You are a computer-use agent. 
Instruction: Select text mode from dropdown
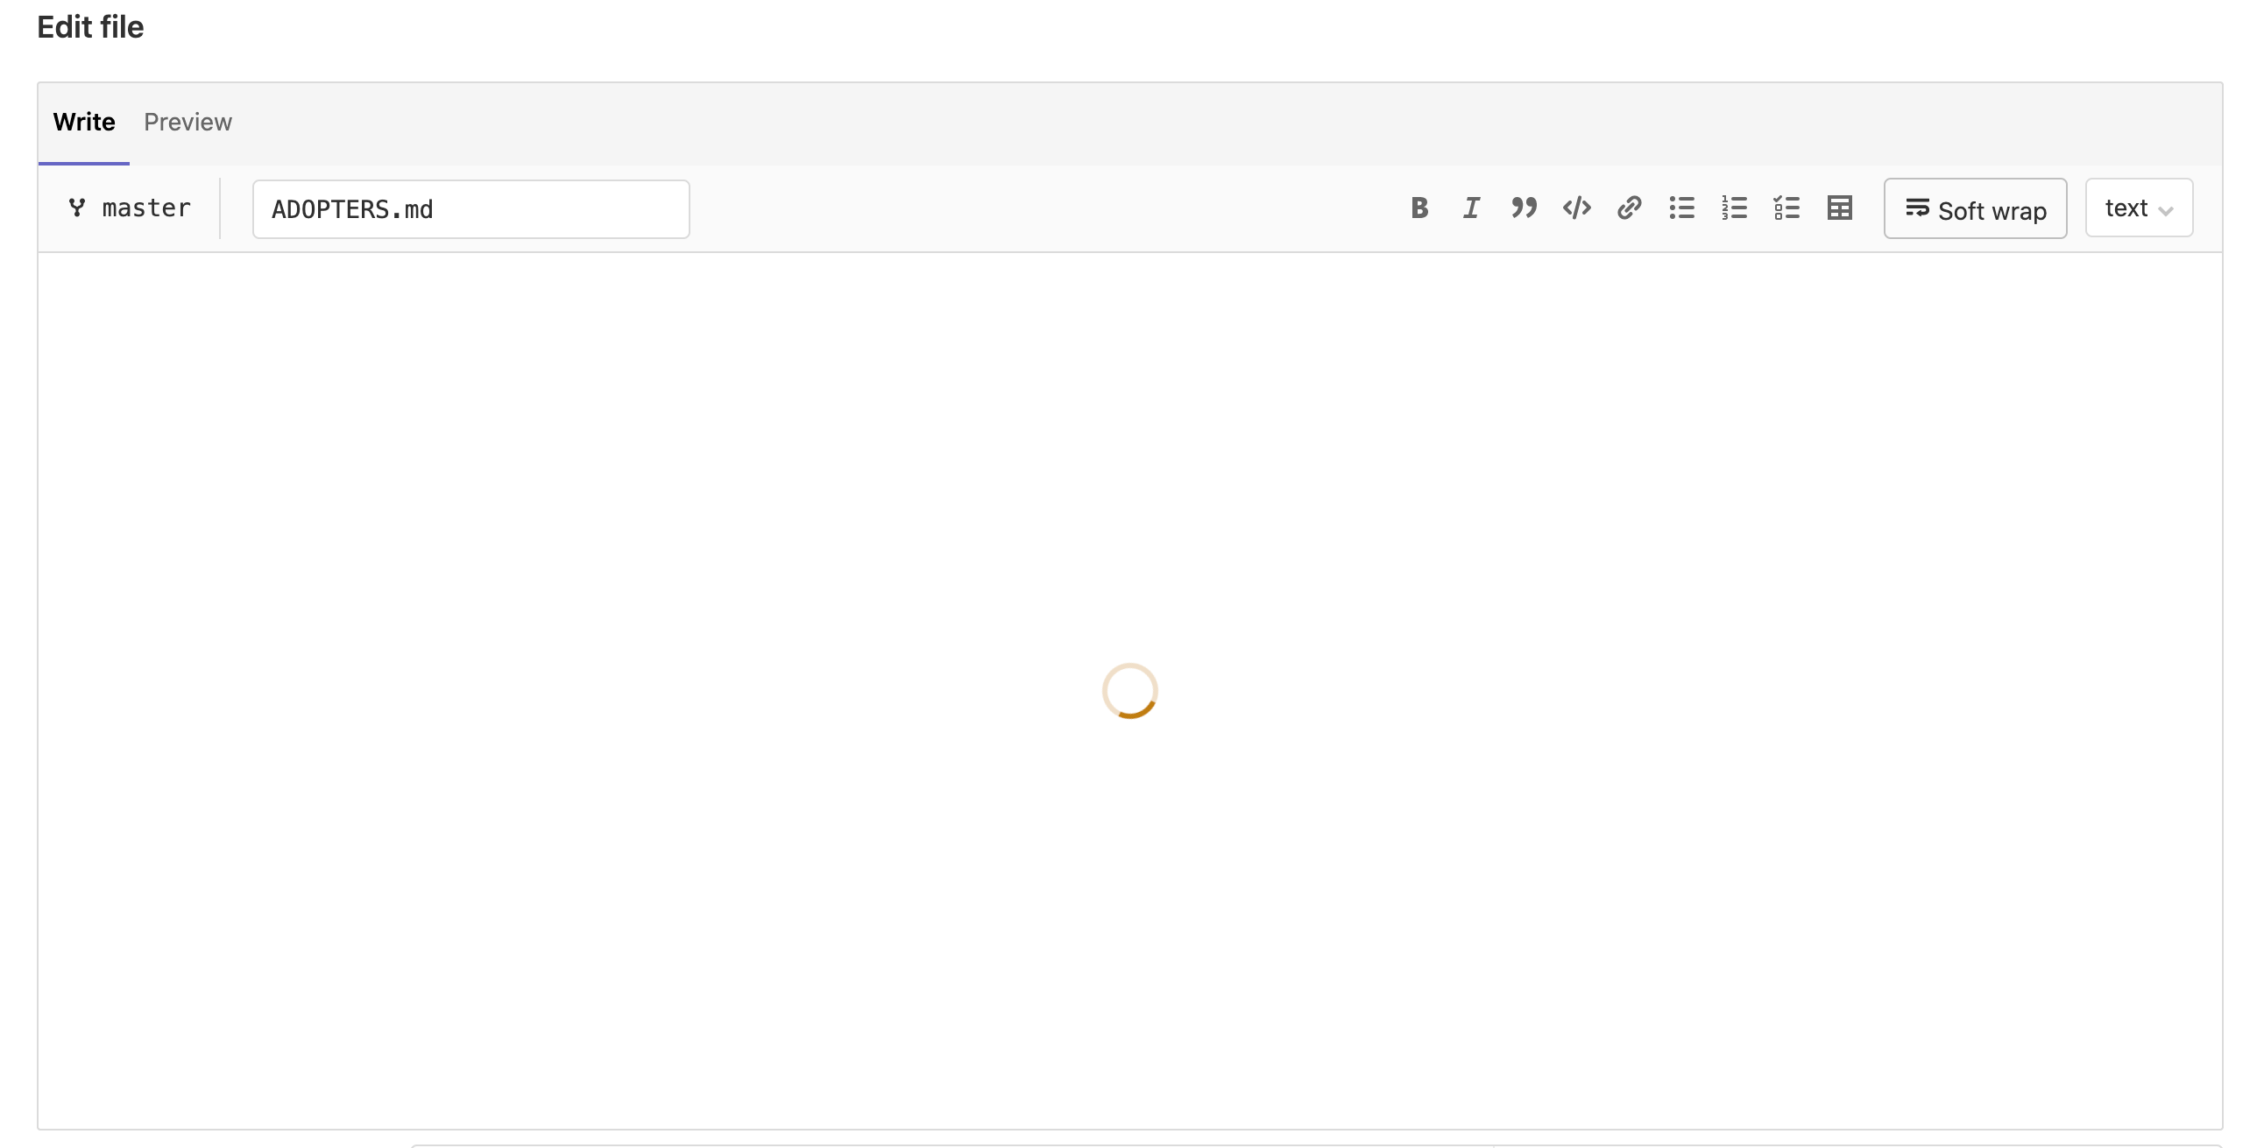coord(2138,208)
